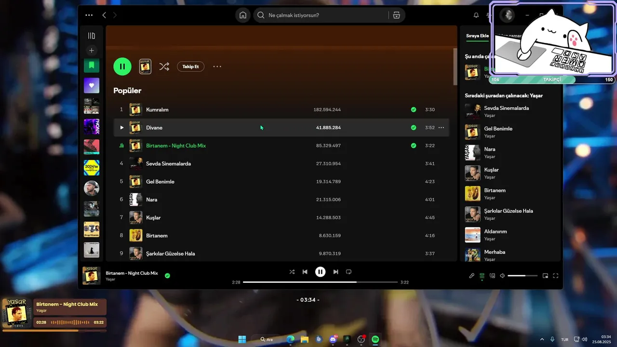Open File Explorer from the taskbar
Screen dimensions: 617x347
[x=305, y=339]
